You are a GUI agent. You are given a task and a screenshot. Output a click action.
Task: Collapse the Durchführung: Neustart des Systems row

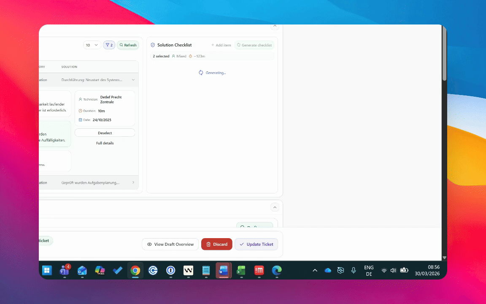(133, 80)
